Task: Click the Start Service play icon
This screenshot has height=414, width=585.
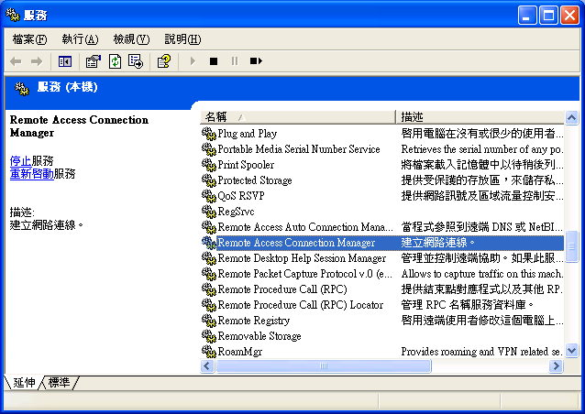Action: tap(193, 60)
